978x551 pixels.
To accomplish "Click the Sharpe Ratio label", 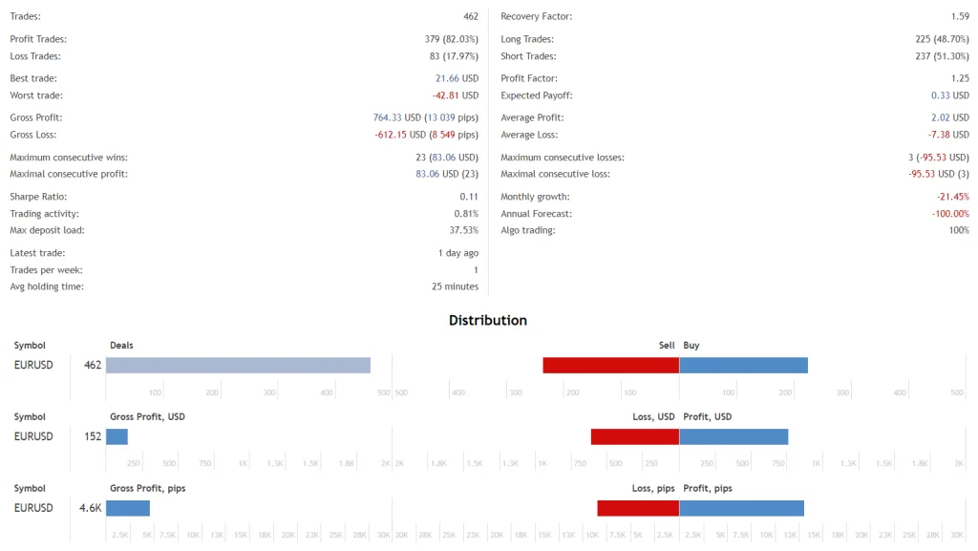I will click(37, 197).
